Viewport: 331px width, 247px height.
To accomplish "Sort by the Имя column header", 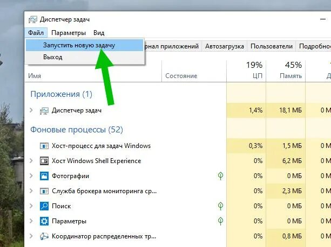I will (93, 76).
